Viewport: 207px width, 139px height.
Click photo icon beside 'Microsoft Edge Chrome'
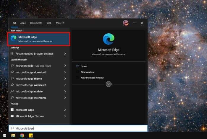click(12, 116)
